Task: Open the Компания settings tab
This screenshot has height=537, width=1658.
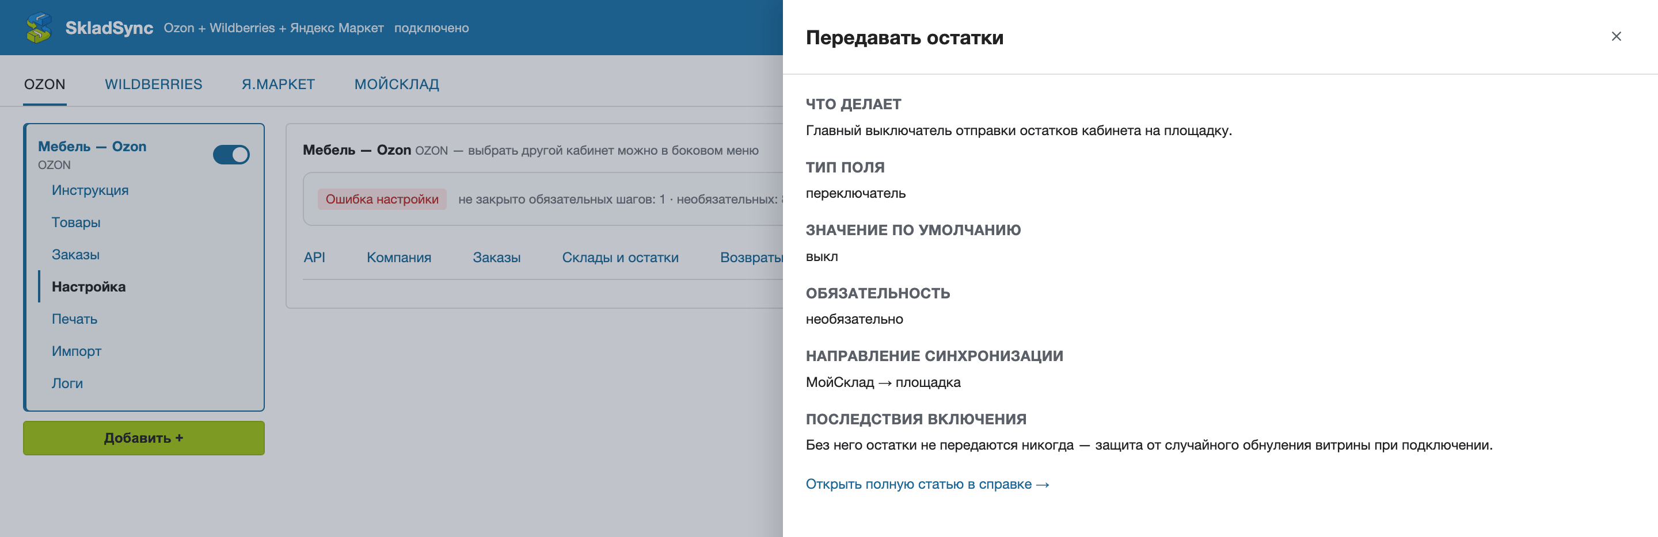Action: 399,257
